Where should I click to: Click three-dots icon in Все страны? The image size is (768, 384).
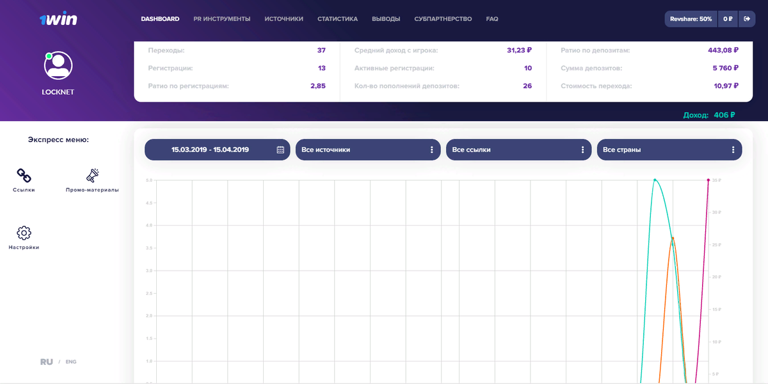[733, 150]
